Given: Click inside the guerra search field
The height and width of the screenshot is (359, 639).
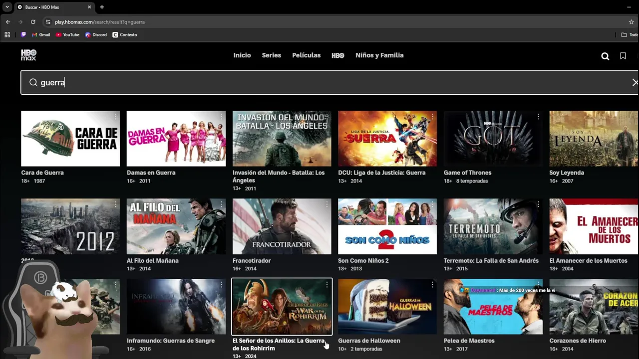Looking at the screenshot, I should [329, 82].
